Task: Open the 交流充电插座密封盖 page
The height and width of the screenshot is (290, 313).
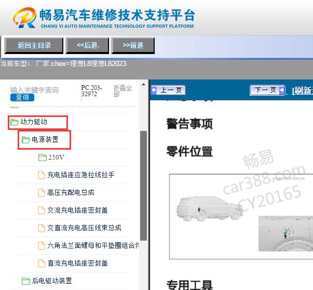Action: tap(77, 210)
